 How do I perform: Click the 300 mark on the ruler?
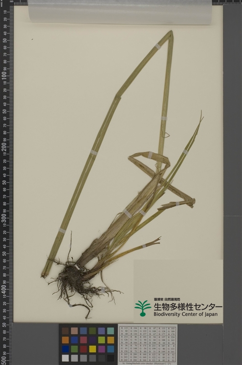tap(4, 218)
